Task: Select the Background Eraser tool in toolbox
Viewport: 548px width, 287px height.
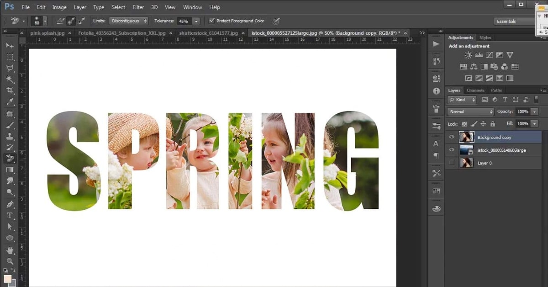Action: pos(10,159)
